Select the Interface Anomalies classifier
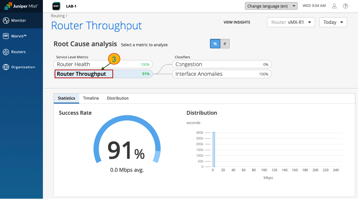This screenshot has height=199, width=358. (221, 74)
